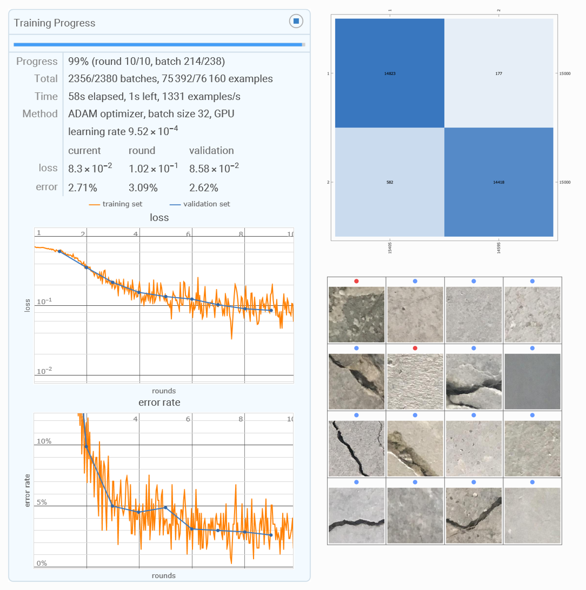
Task: Click the 'loss' plot title
Action: point(159,217)
